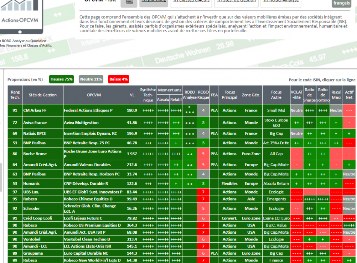Screen dimensions: 357x263
Task: Click the Synthèse Technique column header
Action: point(148,95)
